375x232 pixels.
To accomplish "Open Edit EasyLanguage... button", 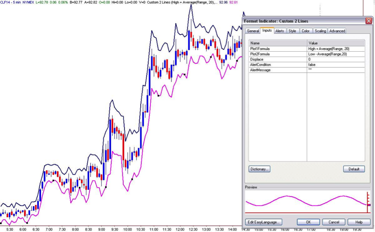I will point(264,222).
